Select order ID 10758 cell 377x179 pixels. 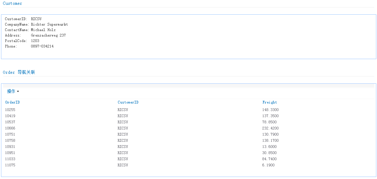point(10,141)
